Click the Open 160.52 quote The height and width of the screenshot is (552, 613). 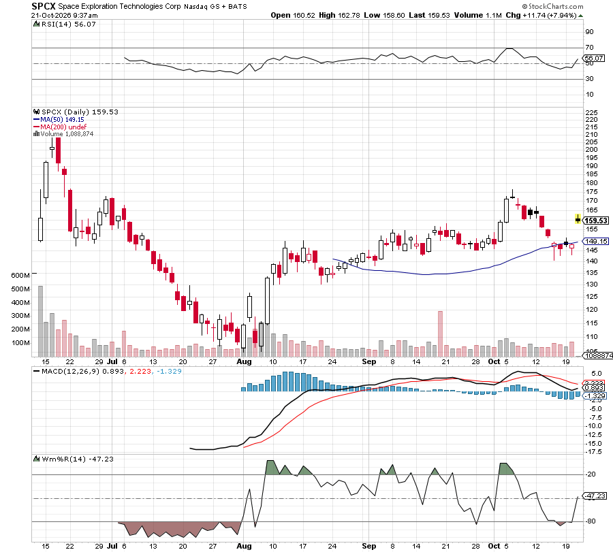click(x=293, y=15)
